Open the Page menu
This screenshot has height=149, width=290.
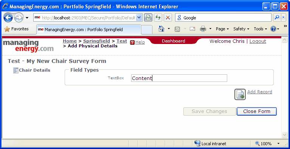pyautogui.click(x=222, y=29)
